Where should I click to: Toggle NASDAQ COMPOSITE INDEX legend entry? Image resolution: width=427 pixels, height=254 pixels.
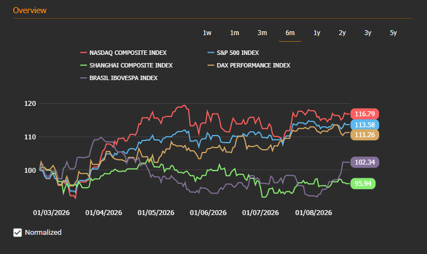click(123, 53)
